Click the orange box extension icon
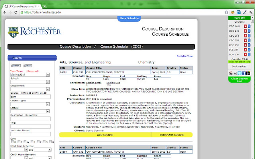Viewport: 255px width, 159px height. coord(232,12)
